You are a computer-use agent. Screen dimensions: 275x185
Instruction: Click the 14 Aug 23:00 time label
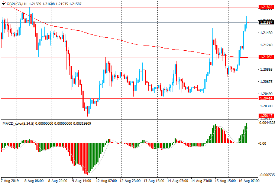[201, 181]
